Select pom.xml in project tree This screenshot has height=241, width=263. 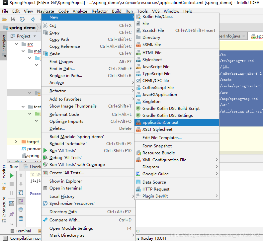tap(31, 149)
